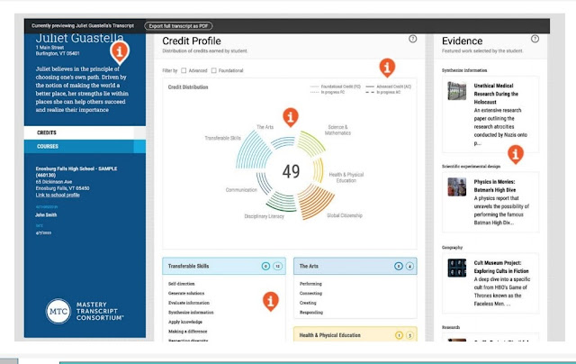Screen dimensions: 576x364
Task: Click the In progress FC legend entry
Action: 328,92
